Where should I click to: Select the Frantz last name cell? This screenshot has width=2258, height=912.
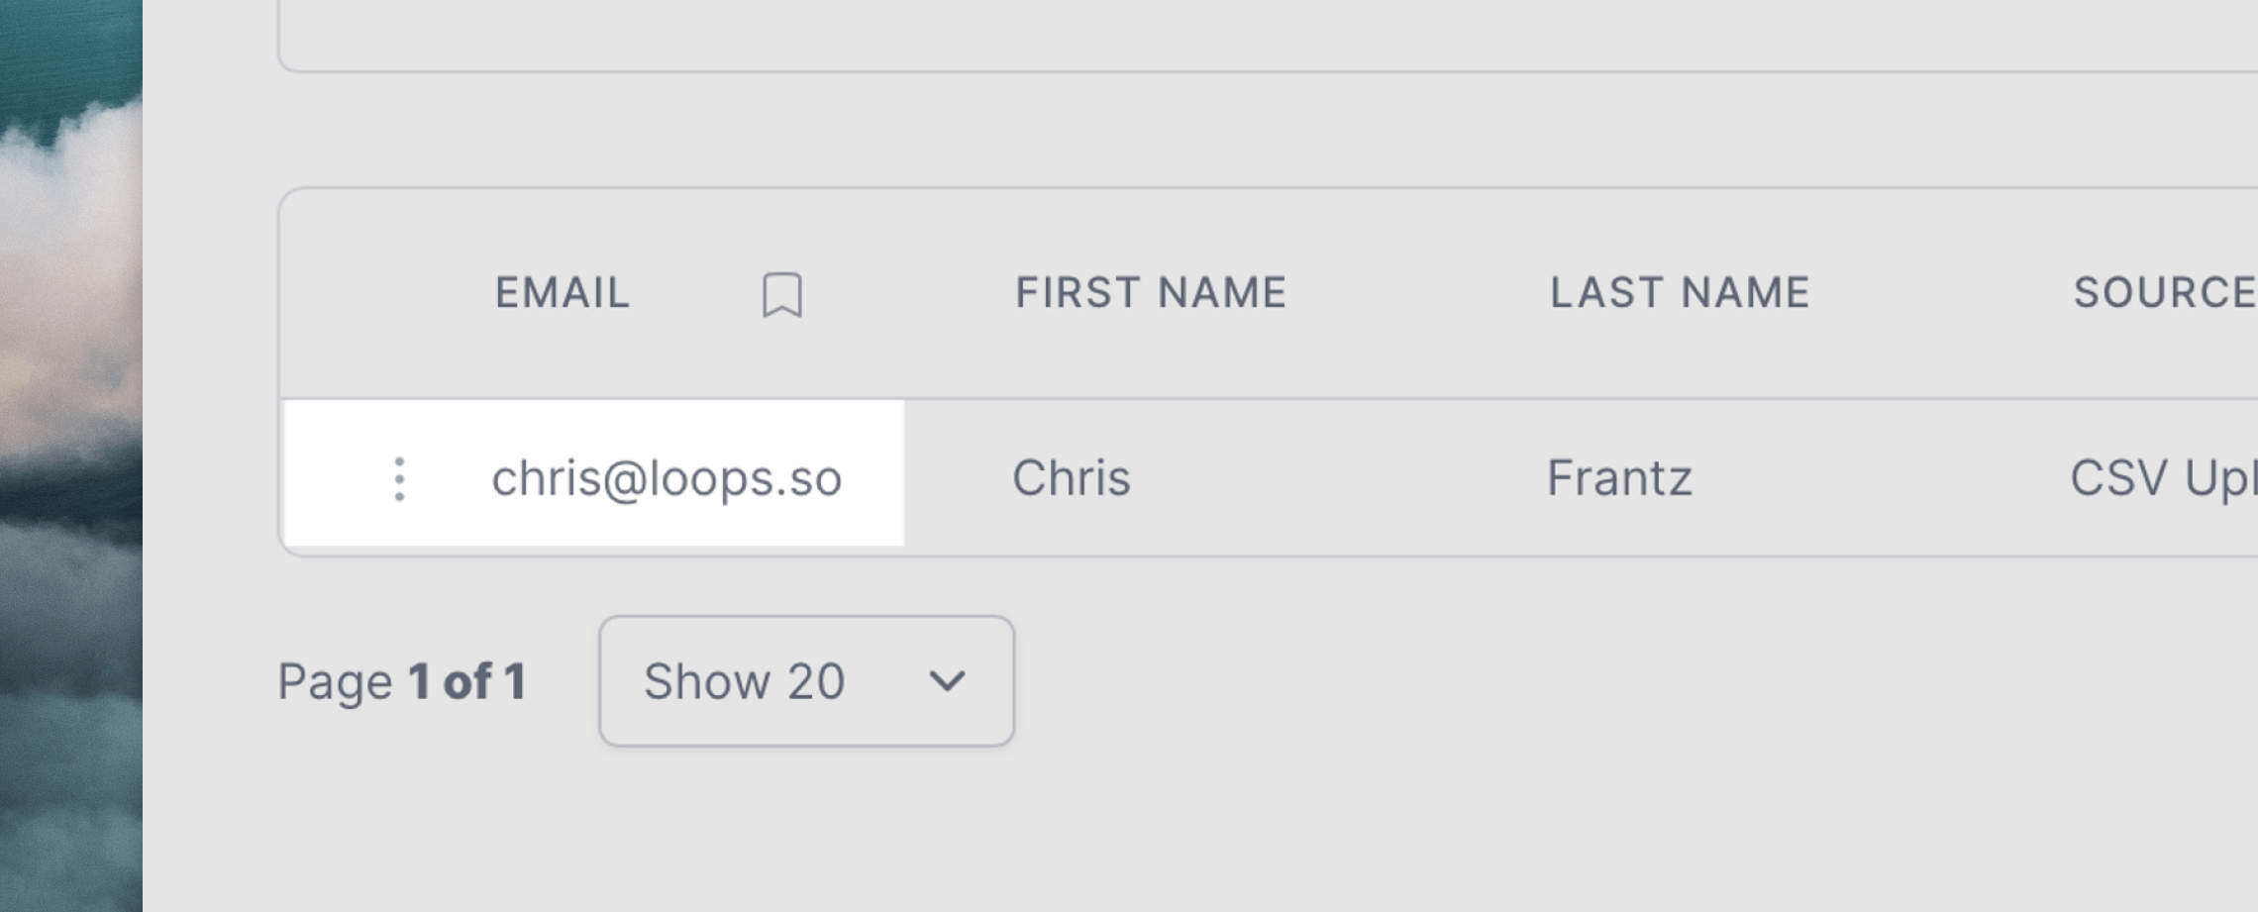1619,478
